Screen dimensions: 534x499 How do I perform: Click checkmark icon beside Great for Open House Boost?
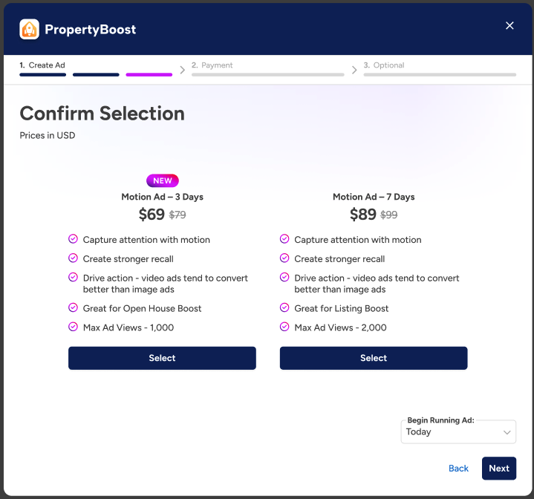pos(73,307)
